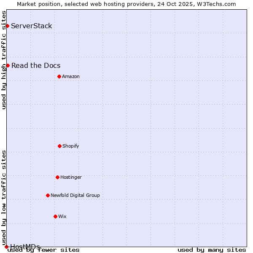Select the Newfold Digital Group red marker
Image resolution: width=253 pixels, height=253 pixels.
coord(48,195)
